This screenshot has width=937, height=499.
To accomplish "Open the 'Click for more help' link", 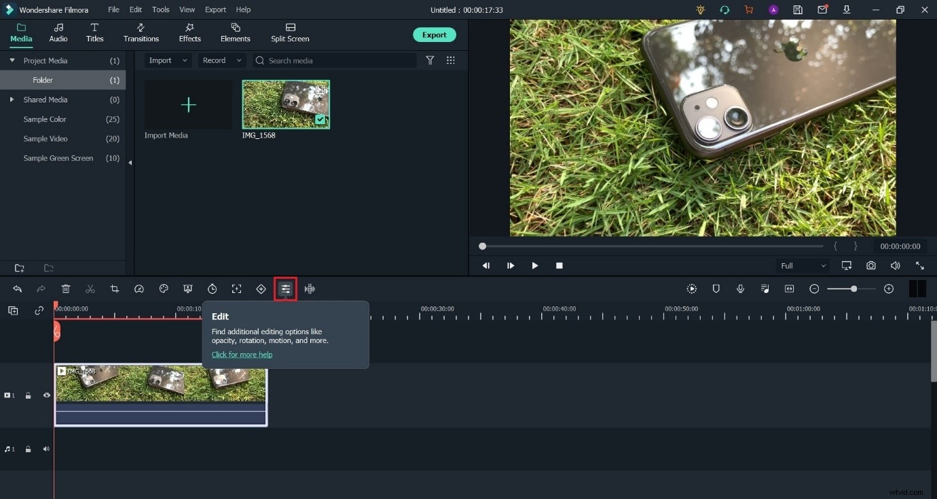I will [x=242, y=355].
